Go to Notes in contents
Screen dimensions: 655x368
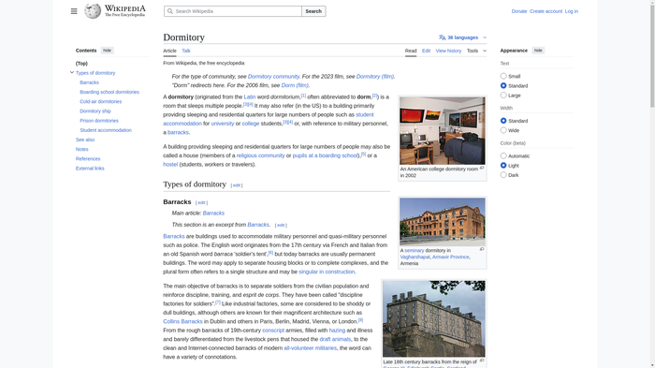pyautogui.click(x=82, y=149)
